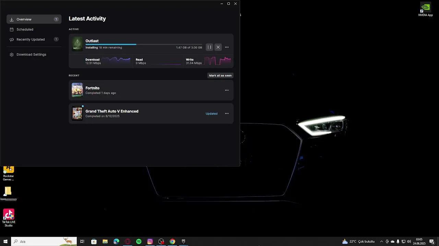This screenshot has height=246, width=439.
Task: Click Completed 1 days ago text
Action: (x=100, y=93)
